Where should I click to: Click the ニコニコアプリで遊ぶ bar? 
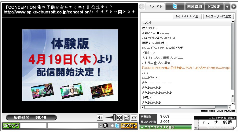(165, 127)
